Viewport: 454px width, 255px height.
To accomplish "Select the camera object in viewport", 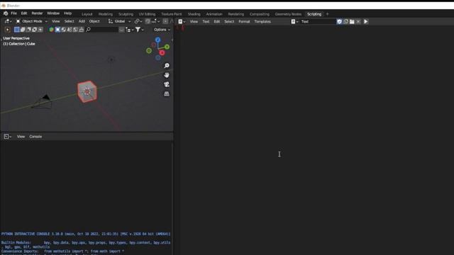I will tap(43, 102).
